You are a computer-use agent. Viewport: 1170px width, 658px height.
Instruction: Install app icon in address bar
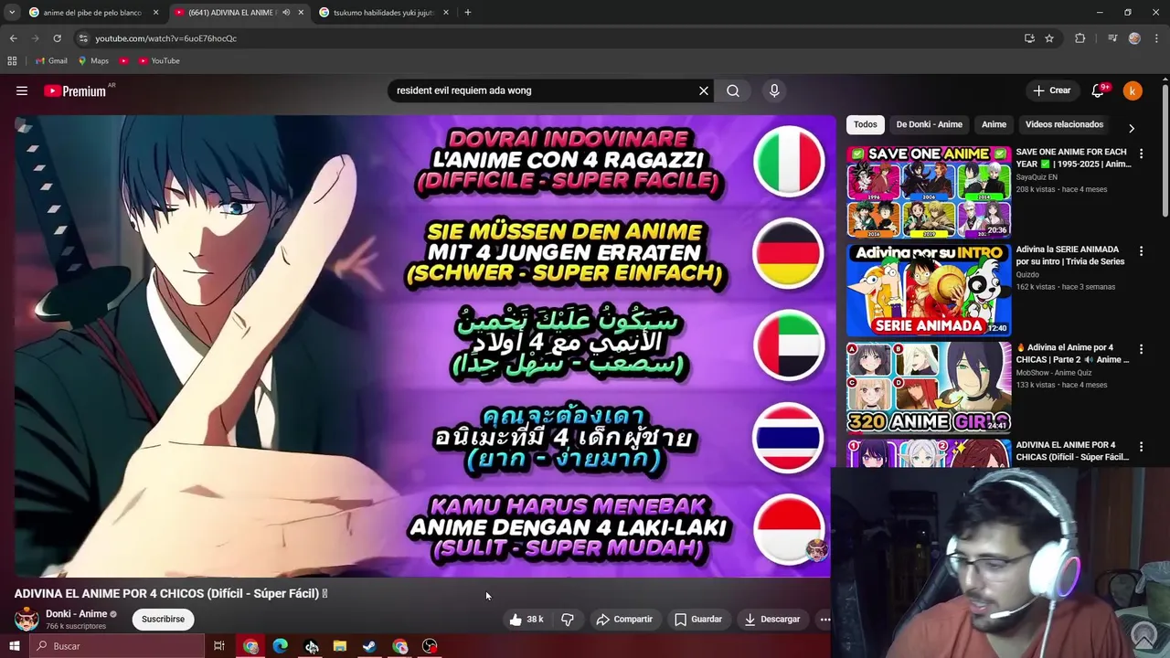click(1029, 38)
